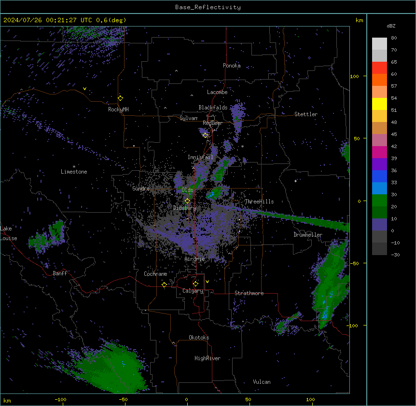This screenshot has width=416, height=406.
Task: Click the -50 tick on right vertical axis
Action: (354, 263)
